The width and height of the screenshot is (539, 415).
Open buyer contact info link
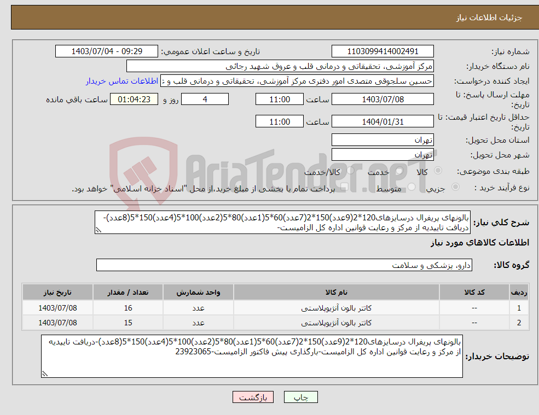(x=122, y=81)
